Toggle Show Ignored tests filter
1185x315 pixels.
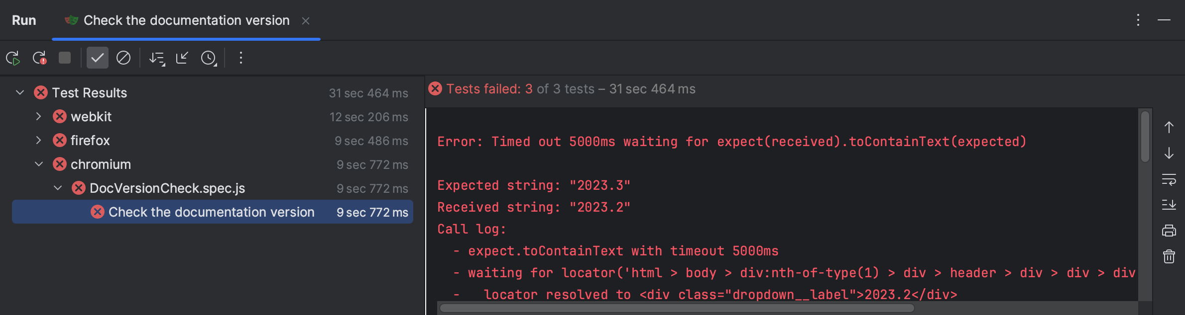click(123, 58)
